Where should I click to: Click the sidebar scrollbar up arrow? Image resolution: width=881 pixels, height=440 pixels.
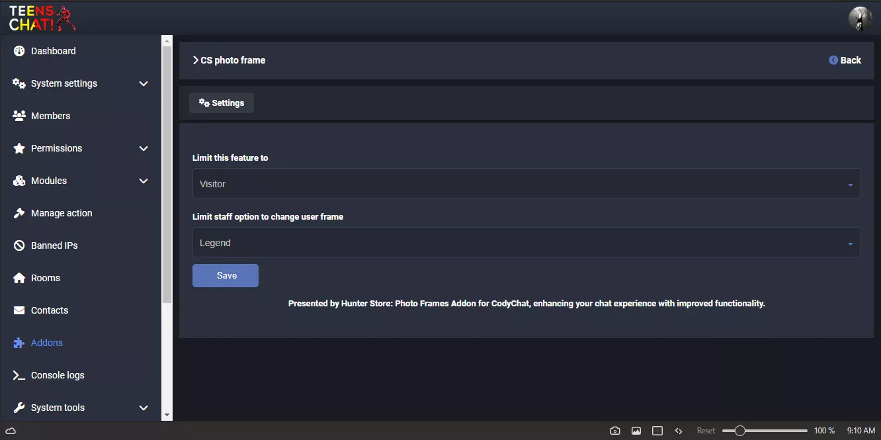tap(167, 41)
